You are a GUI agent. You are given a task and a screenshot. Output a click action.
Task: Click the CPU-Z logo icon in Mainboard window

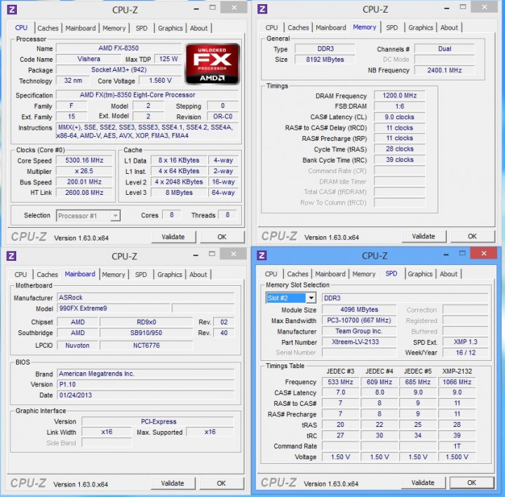click(11, 256)
